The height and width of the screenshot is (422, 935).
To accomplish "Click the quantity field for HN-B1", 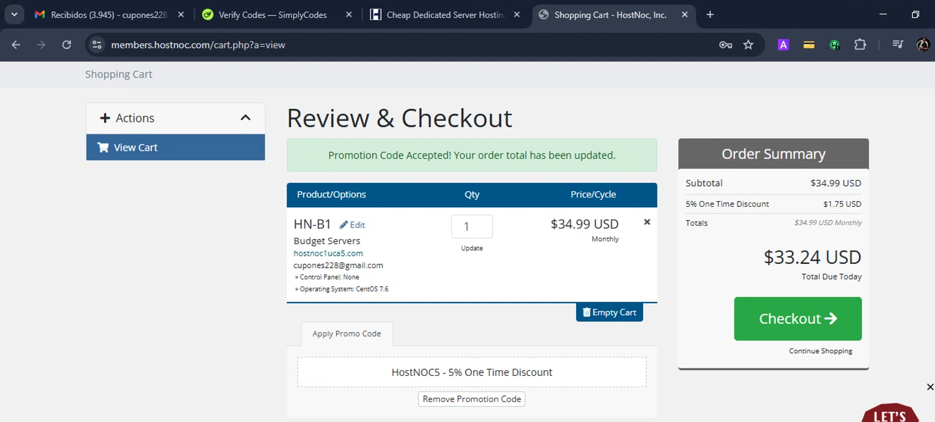I will click(x=472, y=227).
